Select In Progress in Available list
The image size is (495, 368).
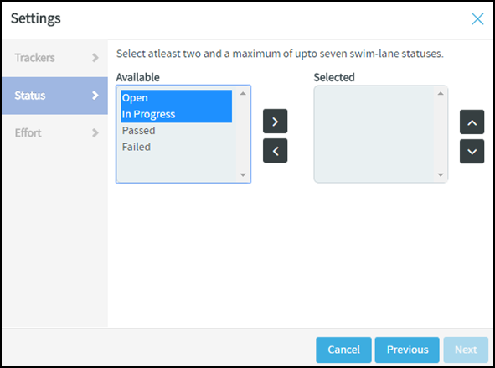pyautogui.click(x=177, y=114)
